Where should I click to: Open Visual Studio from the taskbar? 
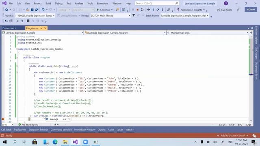tap(75, 142)
